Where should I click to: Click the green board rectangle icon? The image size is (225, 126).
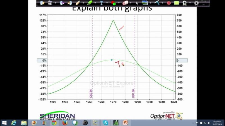pyautogui.click(x=177, y=3)
